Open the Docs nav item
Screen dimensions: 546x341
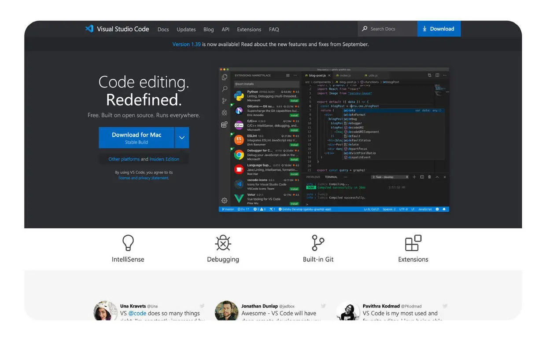[163, 29]
